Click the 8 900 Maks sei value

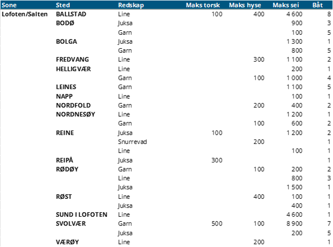pos(295,223)
